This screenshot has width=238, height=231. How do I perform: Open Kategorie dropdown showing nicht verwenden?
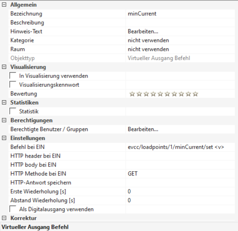(x=180, y=40)
